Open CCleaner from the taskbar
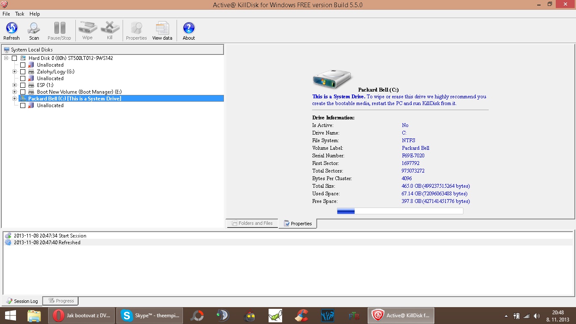The height and width of the screenshot is (324, 576). (301, 316)
